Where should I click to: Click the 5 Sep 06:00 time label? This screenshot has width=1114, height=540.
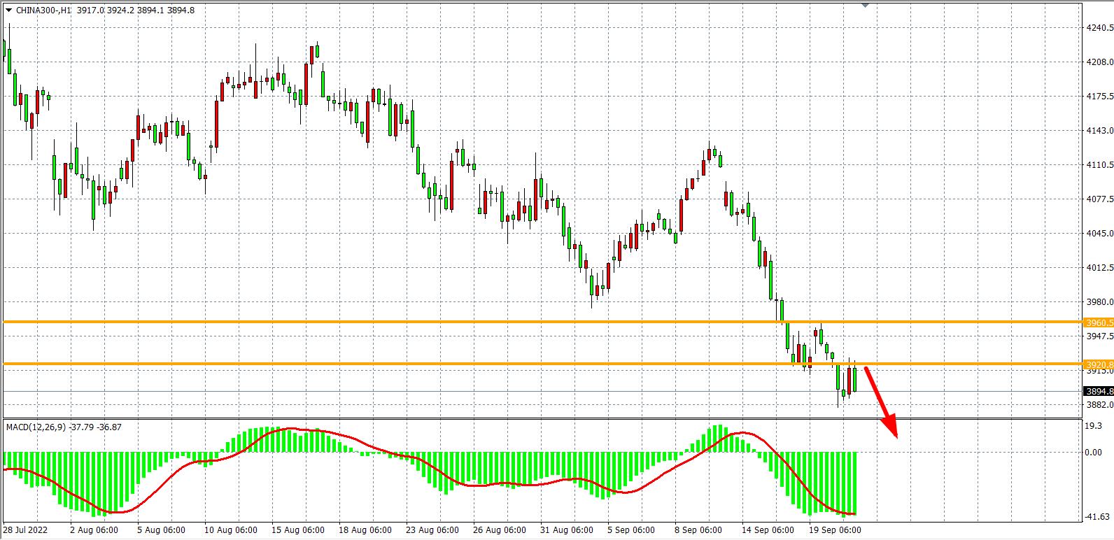click(631, 530)
